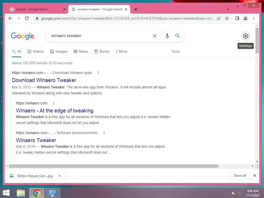
Task: Click Show all downloads
Action: tap(240, 175)
